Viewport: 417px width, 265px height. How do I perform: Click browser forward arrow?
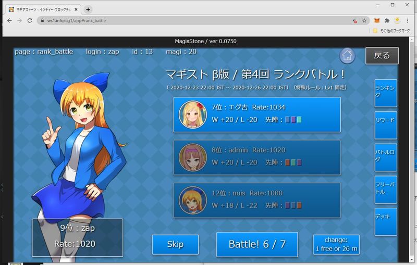click(x=19, y=20)
